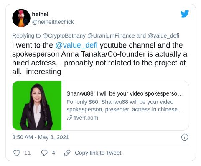
Task: Open replies via speech bubble icon
Action: pos(44,153)
